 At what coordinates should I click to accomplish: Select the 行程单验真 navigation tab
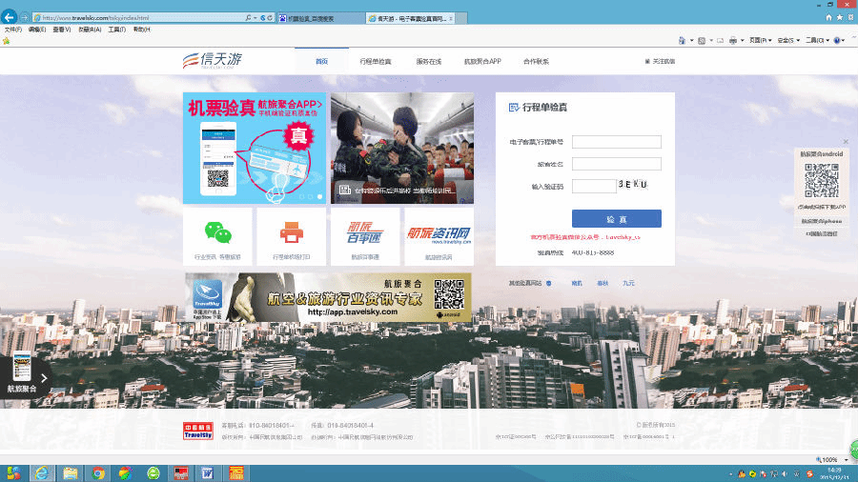(375, 61)
